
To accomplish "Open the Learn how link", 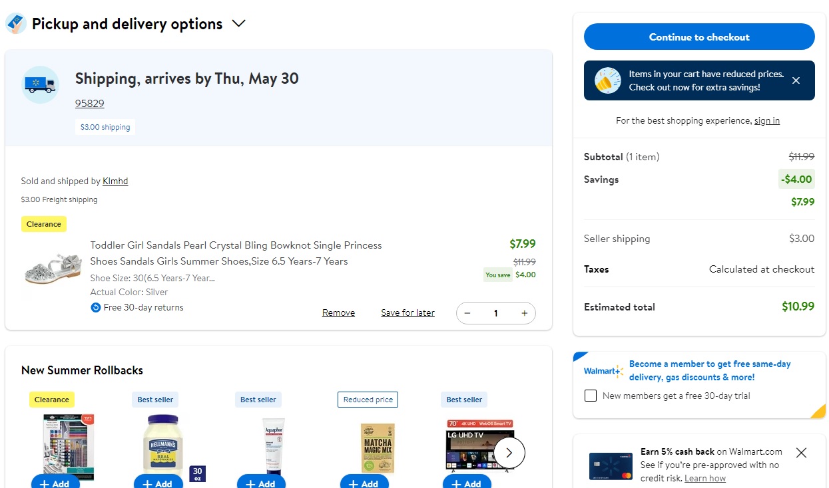I will [x=704, y=477].
